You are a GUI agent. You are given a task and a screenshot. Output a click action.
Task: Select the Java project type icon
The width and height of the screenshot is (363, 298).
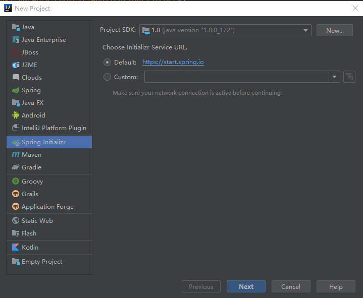click(x=16, y=27)
